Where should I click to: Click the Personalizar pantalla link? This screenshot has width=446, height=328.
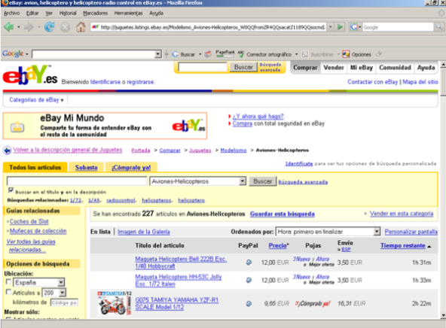click(411, 232)
